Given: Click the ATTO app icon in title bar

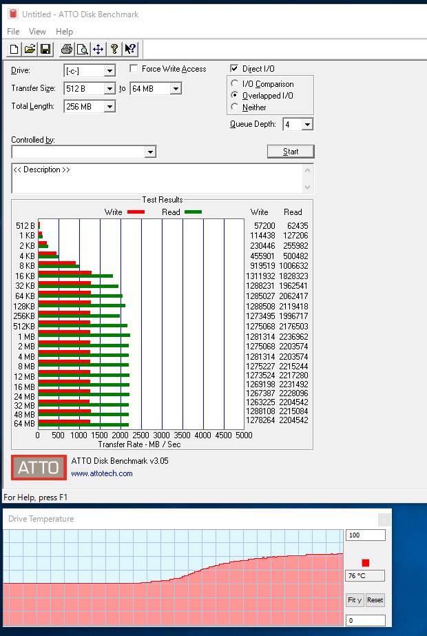Looking at the screenshot, I should 13,14.
